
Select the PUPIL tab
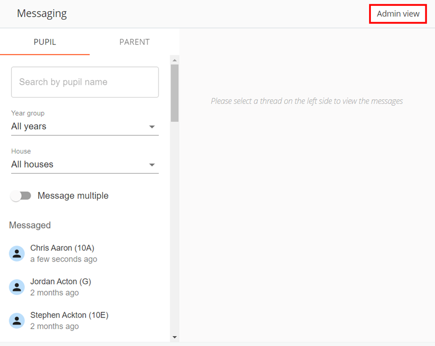pos(45,42)
